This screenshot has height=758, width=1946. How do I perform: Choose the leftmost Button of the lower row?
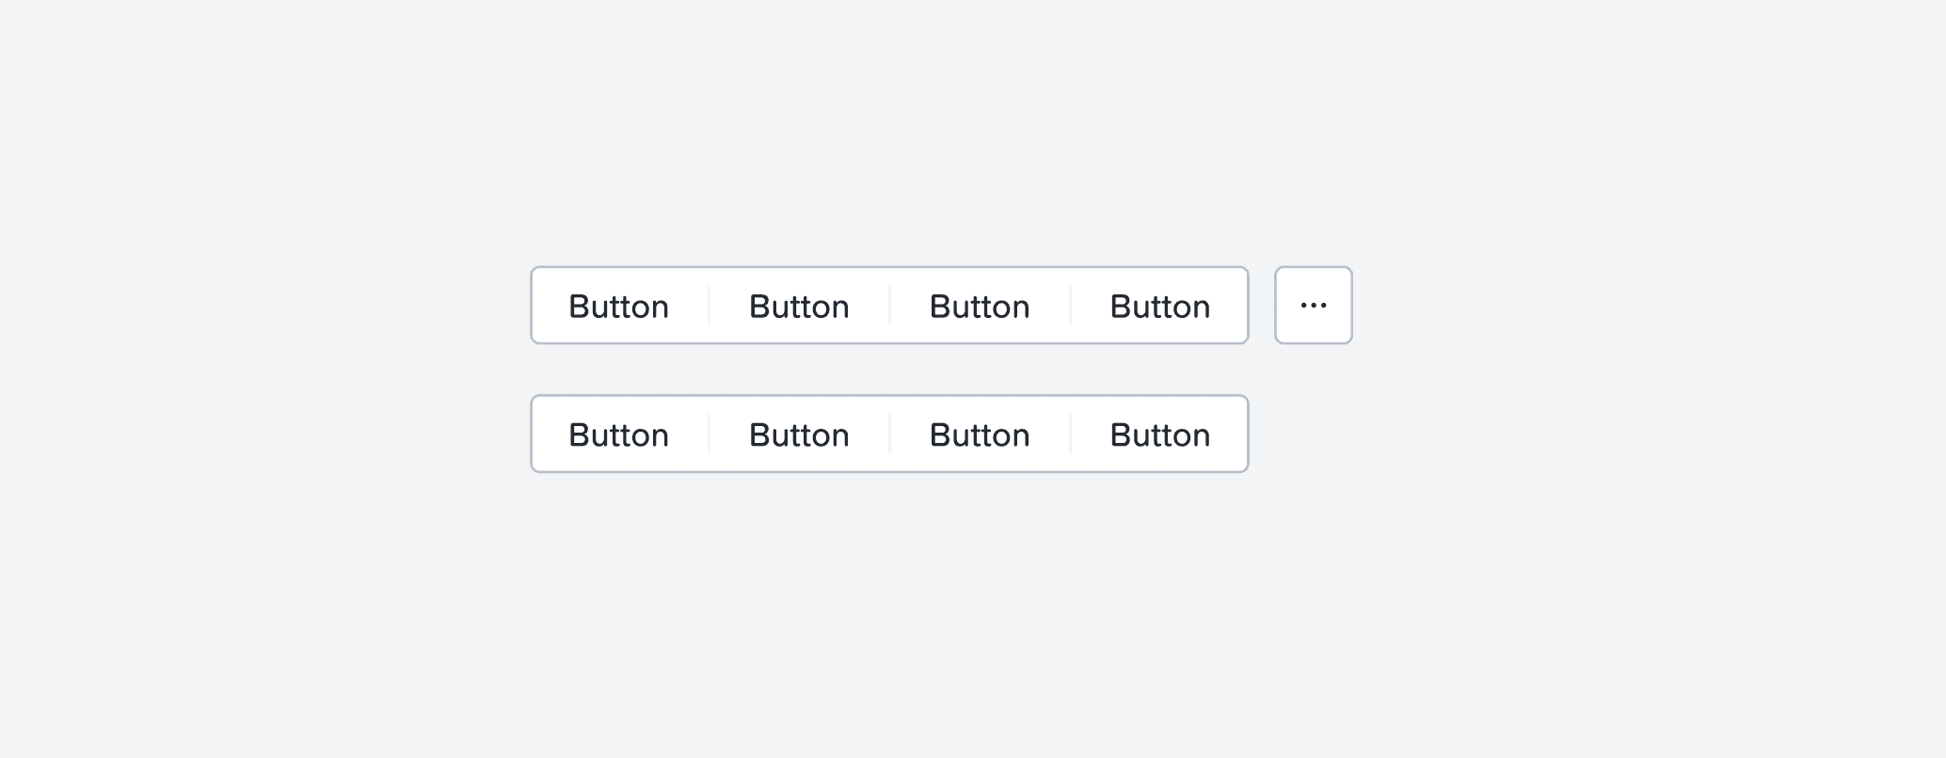click(x=619, y=434)
